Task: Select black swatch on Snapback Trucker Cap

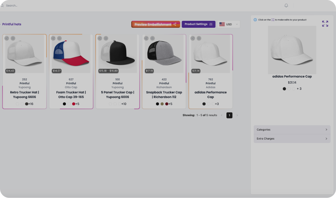Action: (157, 104)
